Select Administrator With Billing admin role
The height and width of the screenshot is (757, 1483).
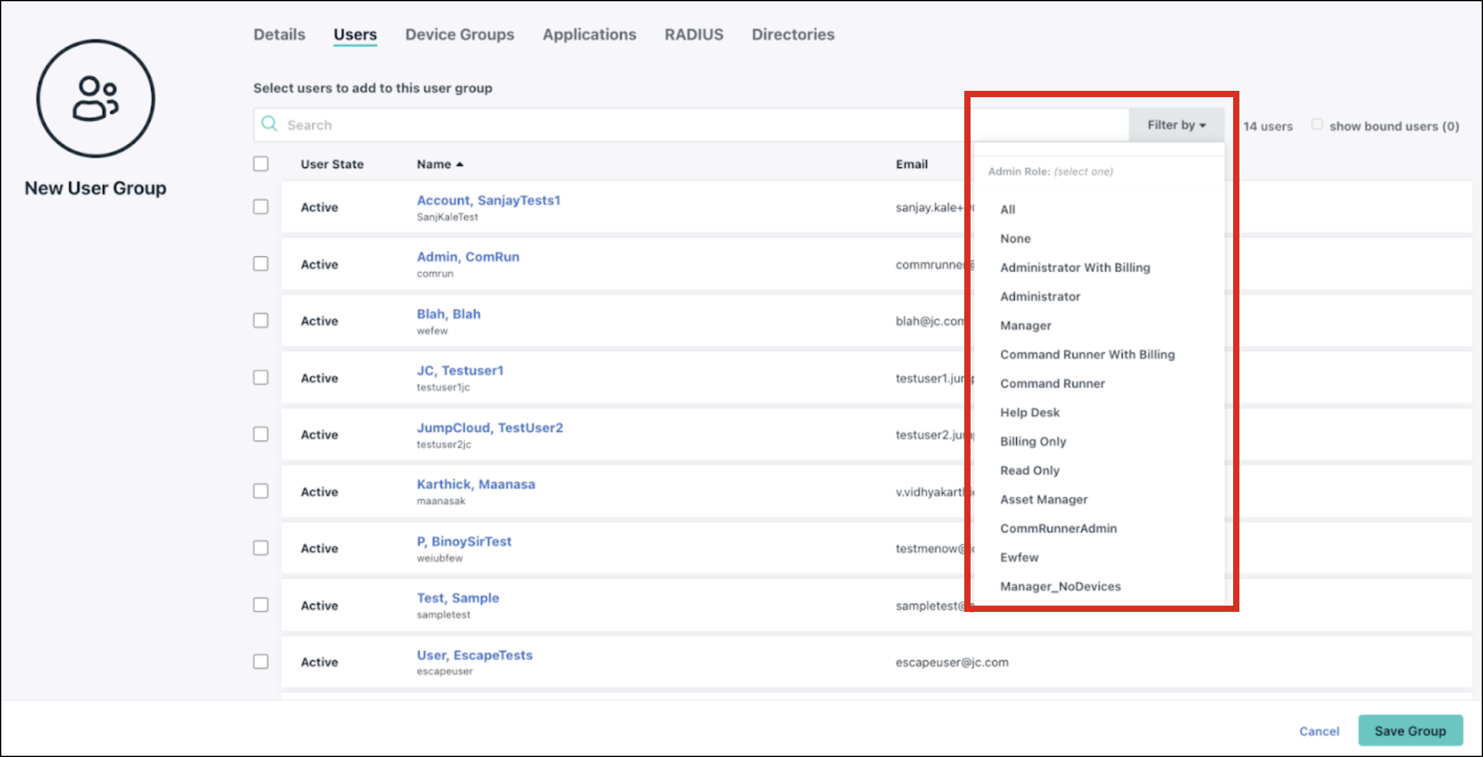(1075, 267)
